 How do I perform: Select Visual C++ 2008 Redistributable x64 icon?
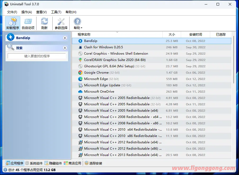(80, 117)
